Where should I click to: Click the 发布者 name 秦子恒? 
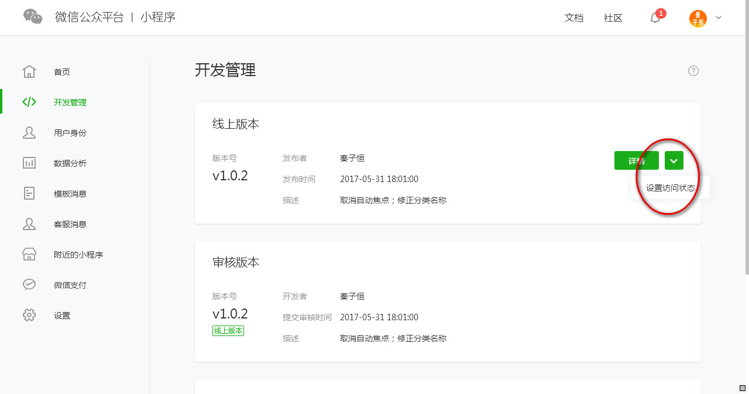coord(352,158)
